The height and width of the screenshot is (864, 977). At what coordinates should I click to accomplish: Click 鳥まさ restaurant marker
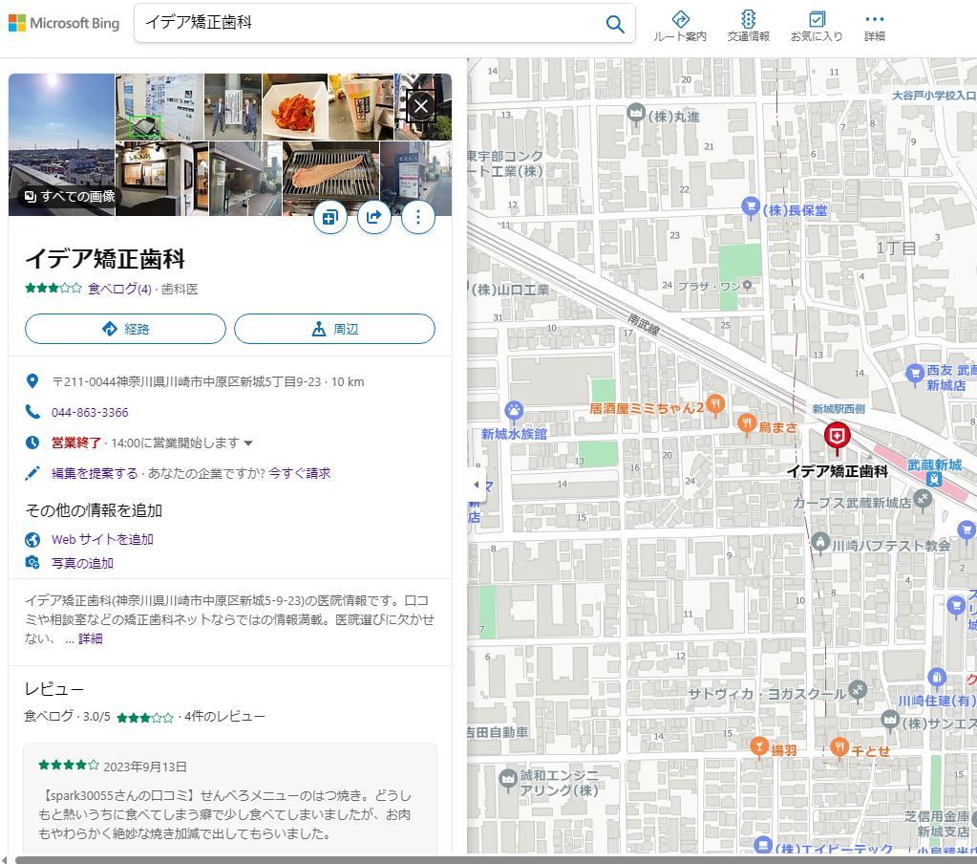pos(747,424)
